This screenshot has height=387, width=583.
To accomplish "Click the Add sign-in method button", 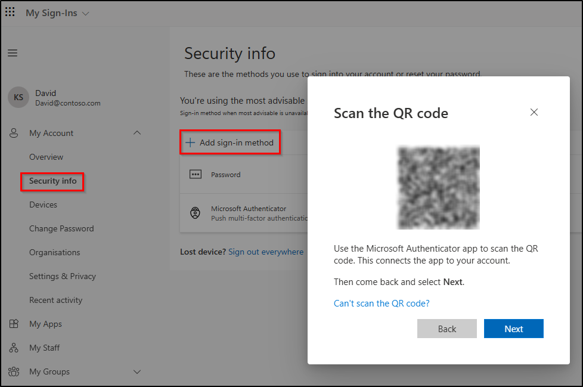I will click(230, 142).
